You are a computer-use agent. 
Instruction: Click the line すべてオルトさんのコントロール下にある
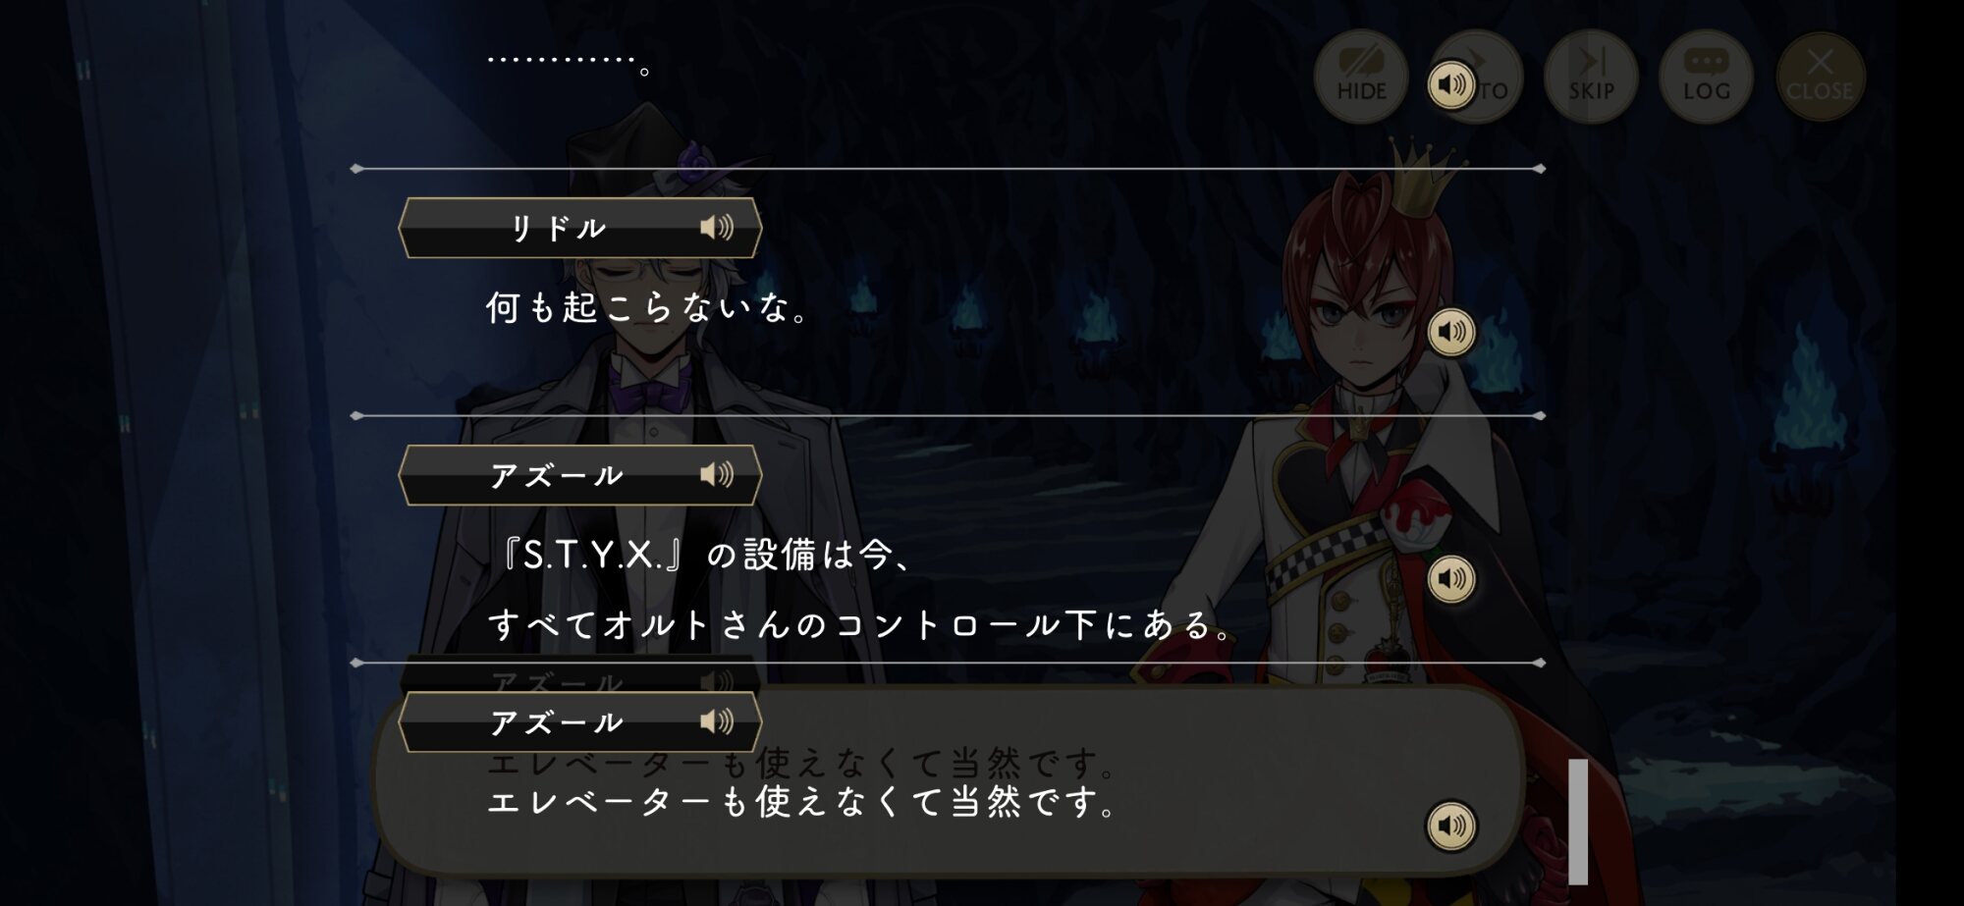click(x=861, y=625)
